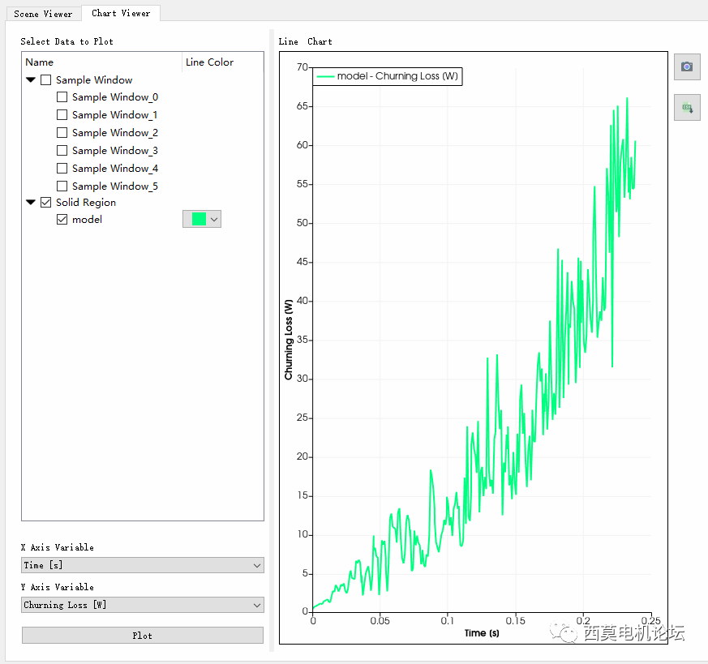Click the chart legend model - Churning Loss (W)
Image resolution: width=708 pixels, height=664 pixels.
click(x=388, y=76)
